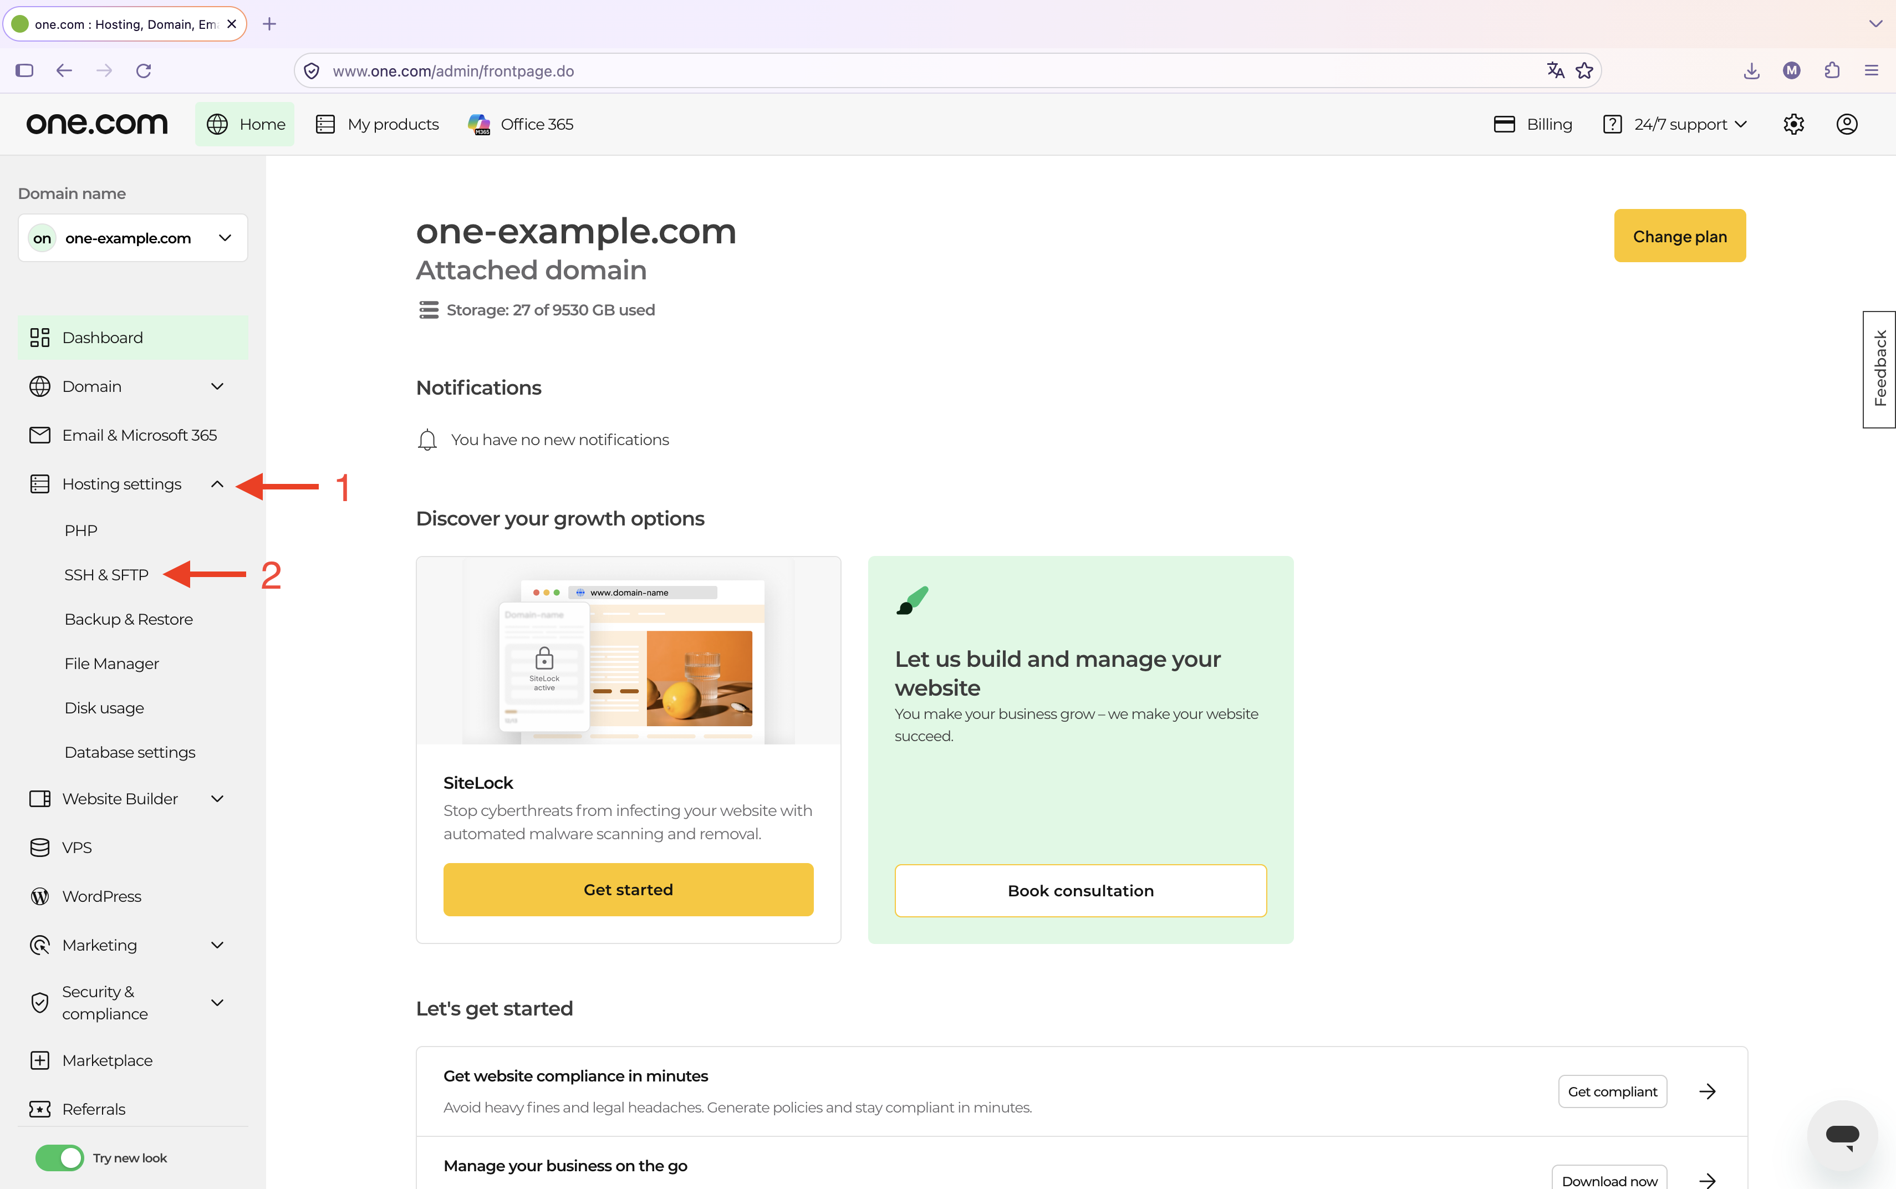Go to My products tab
This screenshot has height=1189, width=1896.
[378, 124]
